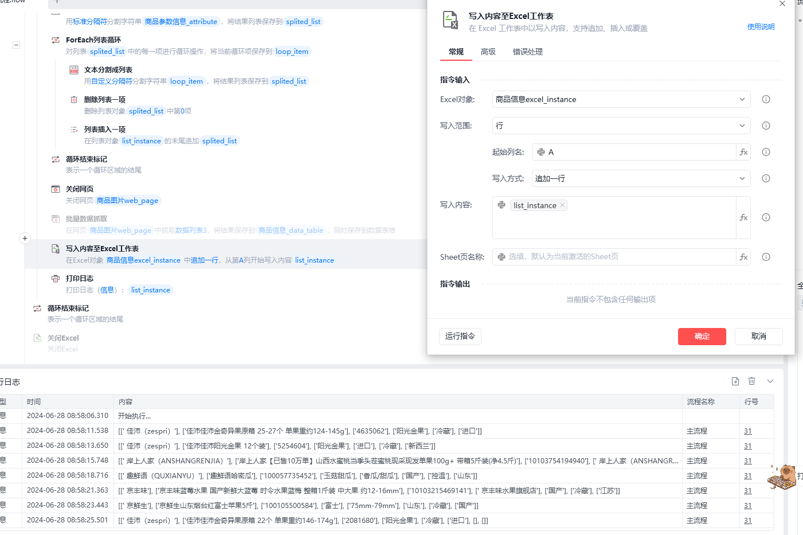Click the 时间 log column header

pos(34,402)
